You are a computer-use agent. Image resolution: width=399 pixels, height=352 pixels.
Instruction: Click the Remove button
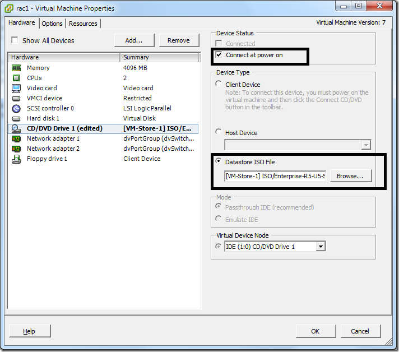click(x=179, y=40)
